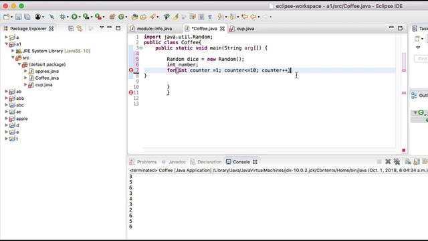
Task: Click Remove All Terminated Launches icon
Action: (397, 162)
